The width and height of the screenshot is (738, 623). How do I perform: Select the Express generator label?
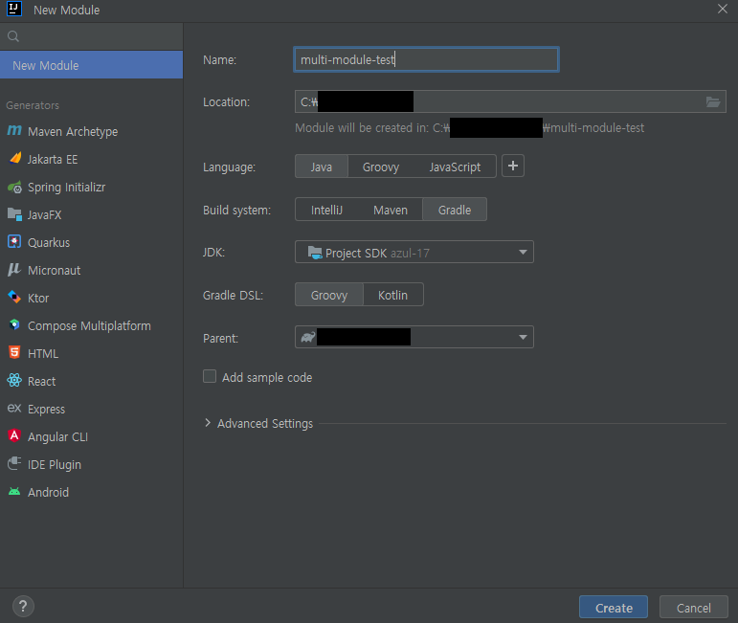[46, 410]
